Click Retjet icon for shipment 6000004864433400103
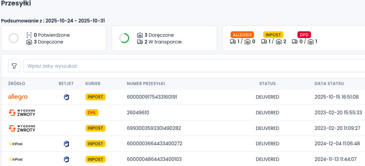The image size is (365, 166). pyautogui.click(x=66, y=159)
